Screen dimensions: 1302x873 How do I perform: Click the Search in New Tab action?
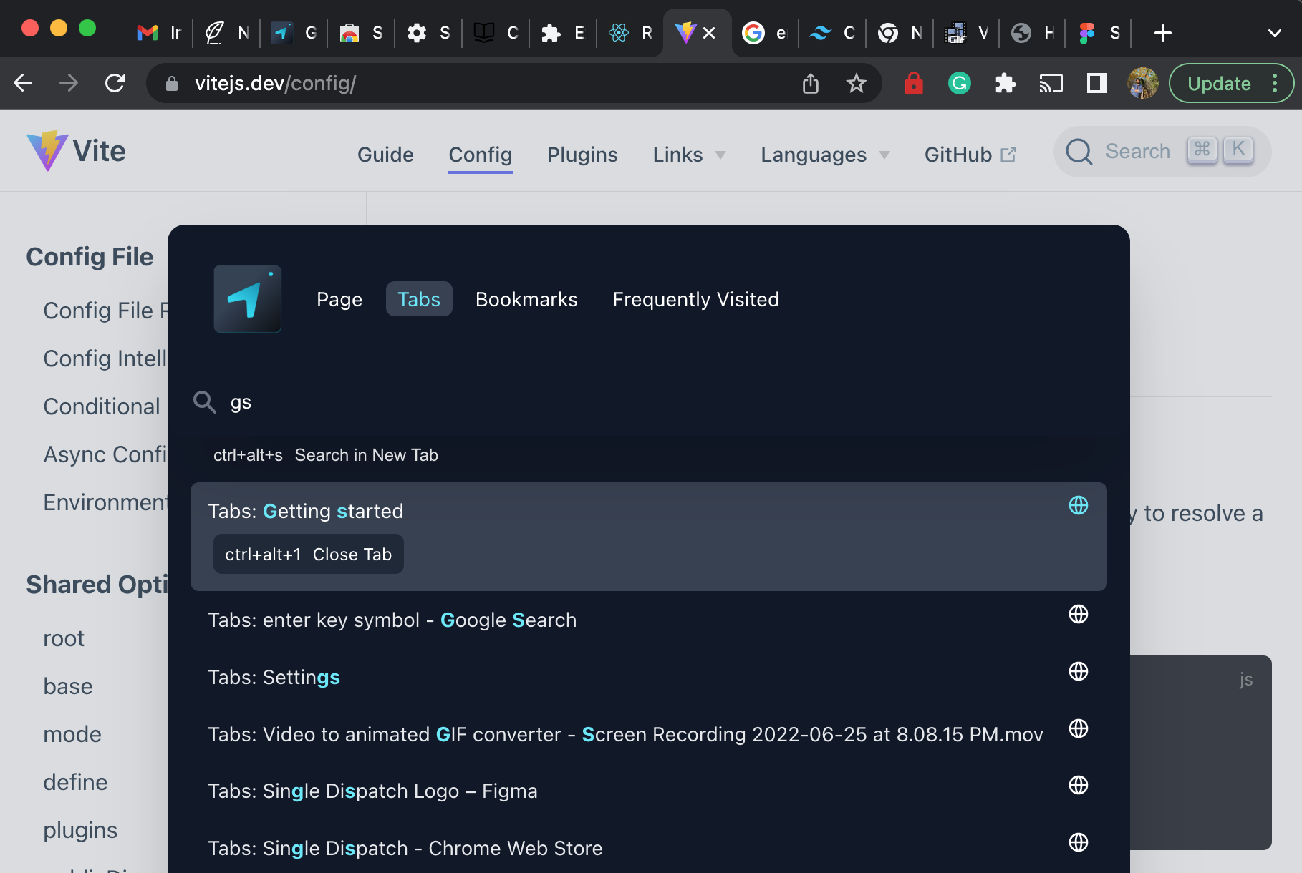326,455
